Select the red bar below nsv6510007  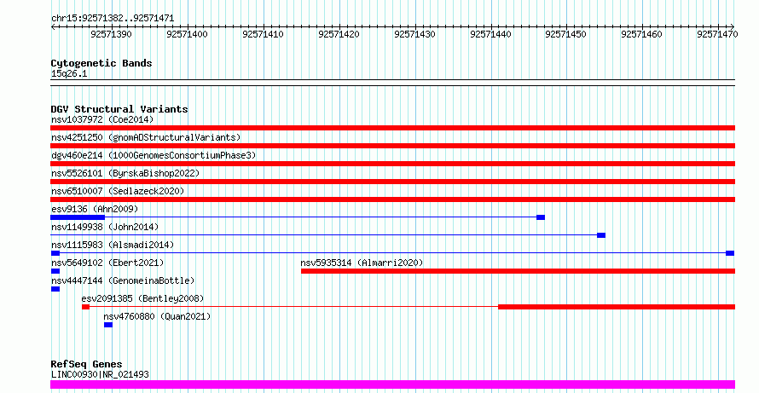tap(392, 199)
